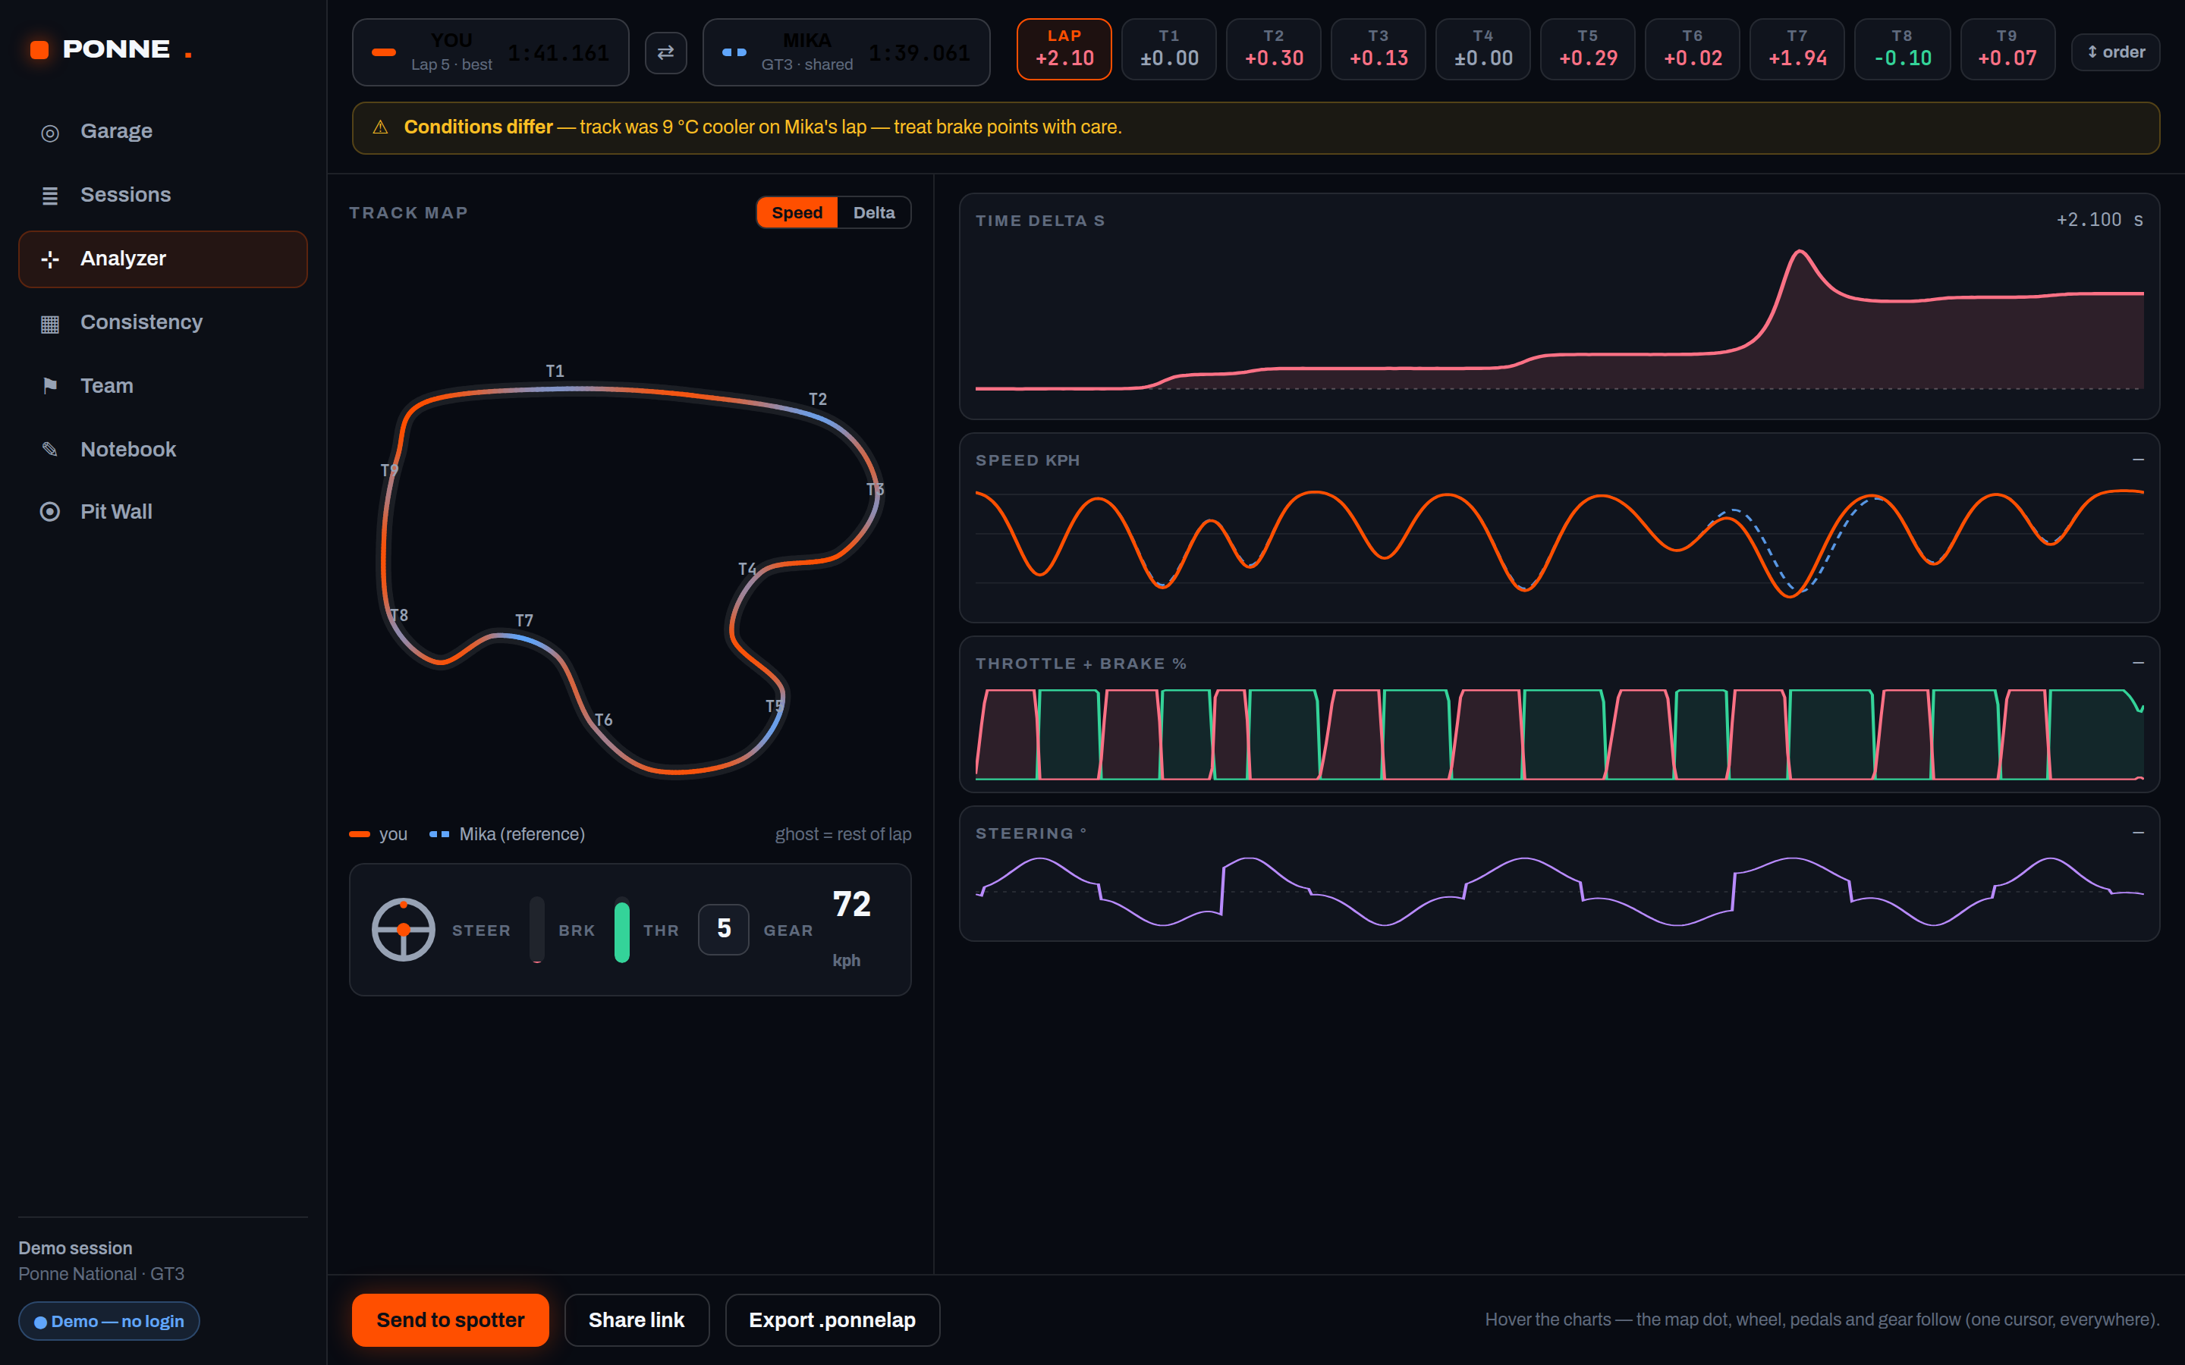
Task: Click the Demo — no login badge
Action: click(x=109, y=1321)
